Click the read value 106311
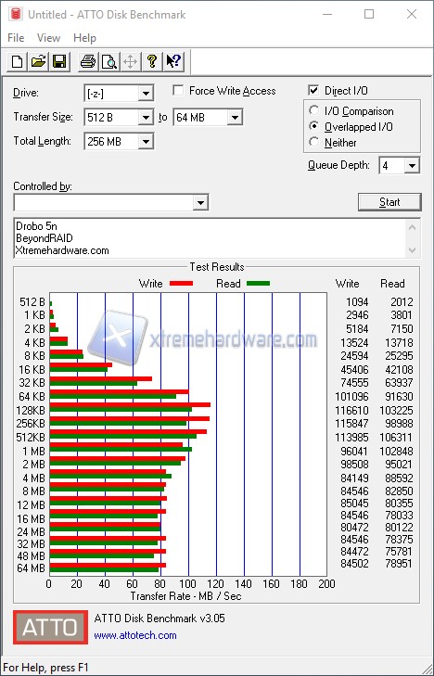This screenshot has width=434, height=676. pyautogui.click(x=396, y=437)
